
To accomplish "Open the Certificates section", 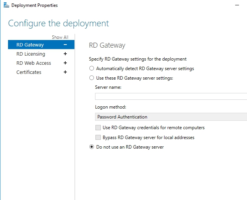I will [x=29, y=72].
